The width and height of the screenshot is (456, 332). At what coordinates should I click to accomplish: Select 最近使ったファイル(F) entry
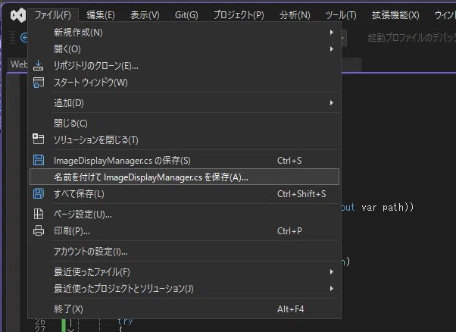[184, 272]
